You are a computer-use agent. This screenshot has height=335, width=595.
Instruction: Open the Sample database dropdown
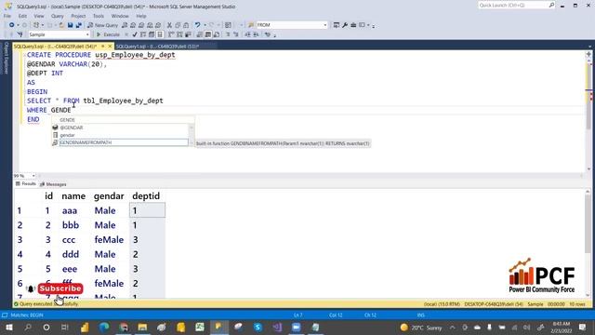87,34
